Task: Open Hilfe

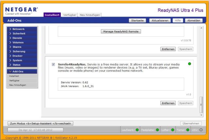Action: [178, 20]
